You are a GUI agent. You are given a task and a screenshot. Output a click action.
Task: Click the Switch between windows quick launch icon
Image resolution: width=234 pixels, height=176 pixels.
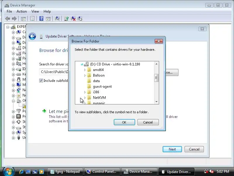pos(35,172)
